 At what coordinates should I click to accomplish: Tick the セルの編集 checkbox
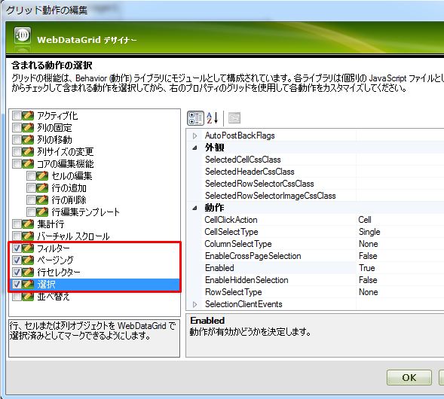tap(31, 175)
